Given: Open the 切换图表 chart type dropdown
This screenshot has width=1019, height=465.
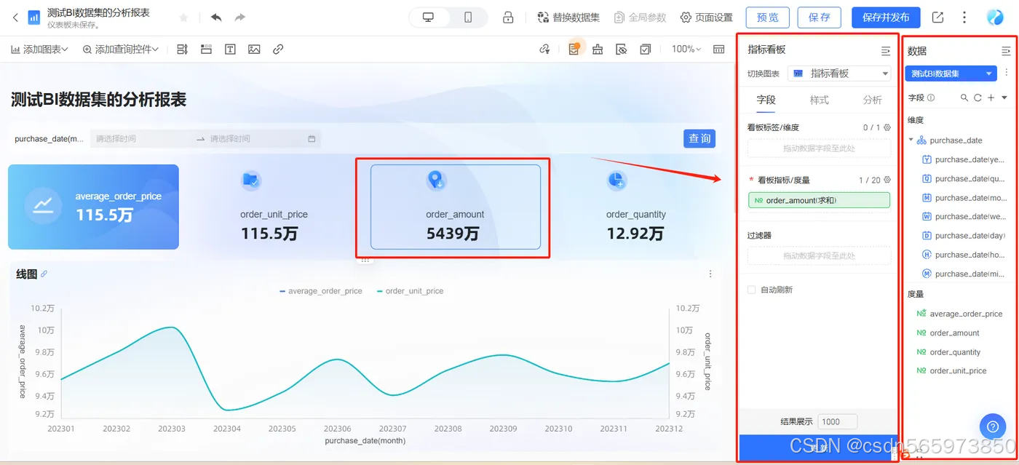Looking at the screenshot, I should [x=839, y=73].
